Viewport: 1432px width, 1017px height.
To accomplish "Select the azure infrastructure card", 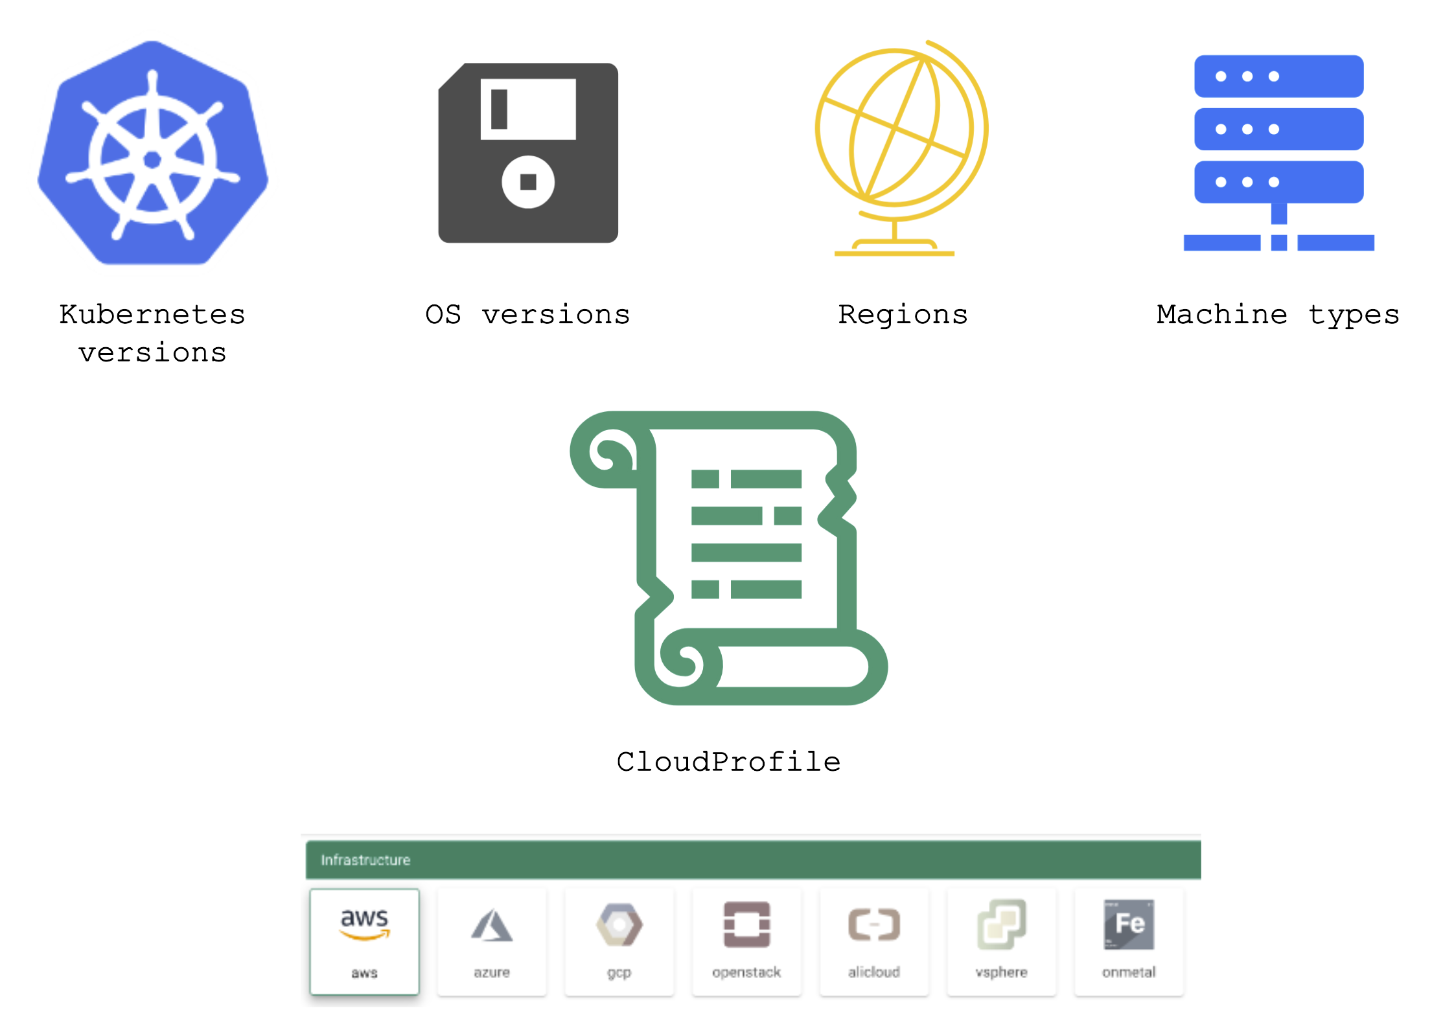I will click(492, 941).
